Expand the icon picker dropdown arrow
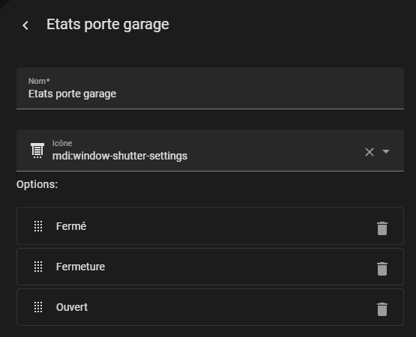 (x=386, y=151)
